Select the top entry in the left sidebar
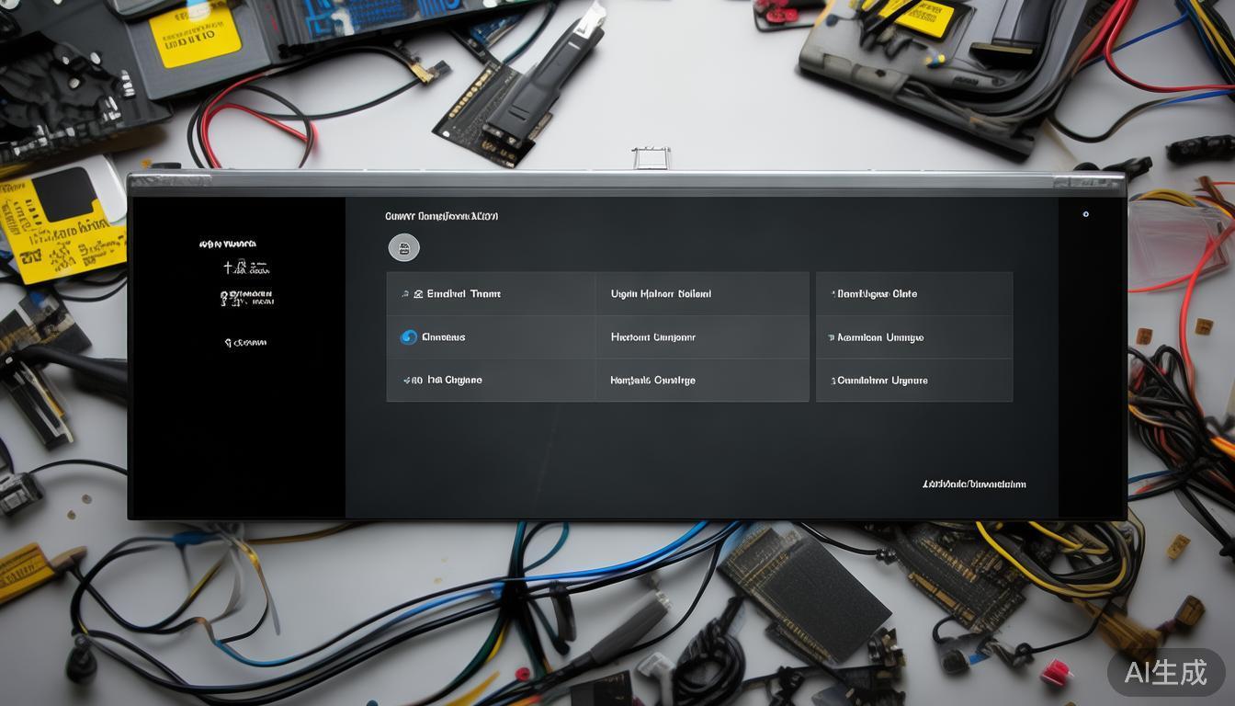The height and width of the screenshot is (706, 1235). coord(227,245)
